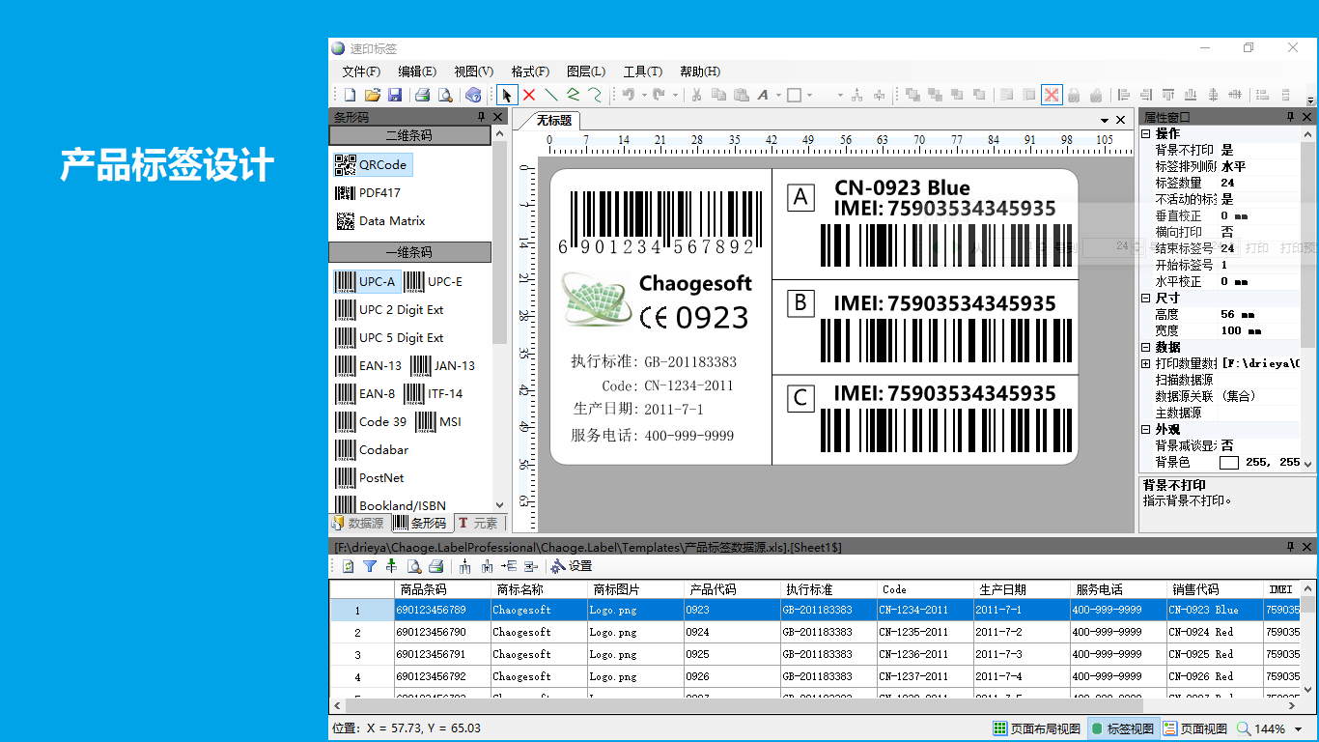This screenshot has height=742, width=1319.
Task: Click the align right edges icon
Action: pyautogui.click(x=1146, y=95)
